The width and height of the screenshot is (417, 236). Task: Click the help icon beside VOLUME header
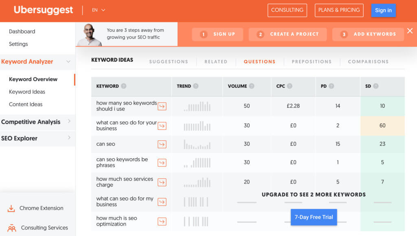click(252, 86)
